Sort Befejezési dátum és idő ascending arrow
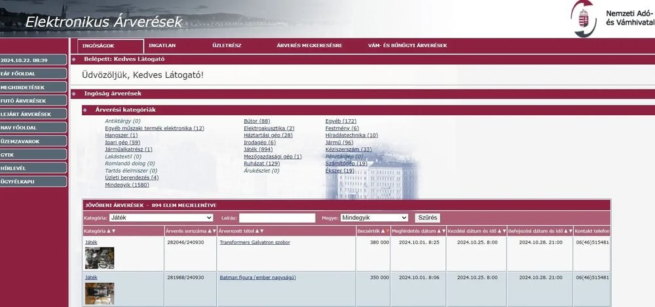This screenshot has height=307, width=655. pos(566,231)
